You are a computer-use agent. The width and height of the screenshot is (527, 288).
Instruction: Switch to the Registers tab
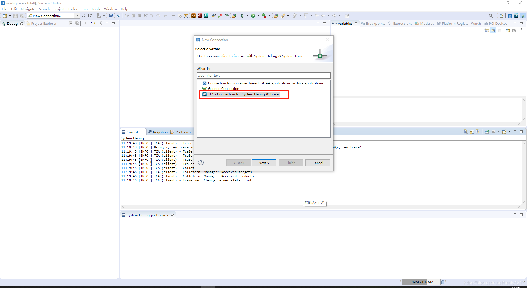pos(158,132)
